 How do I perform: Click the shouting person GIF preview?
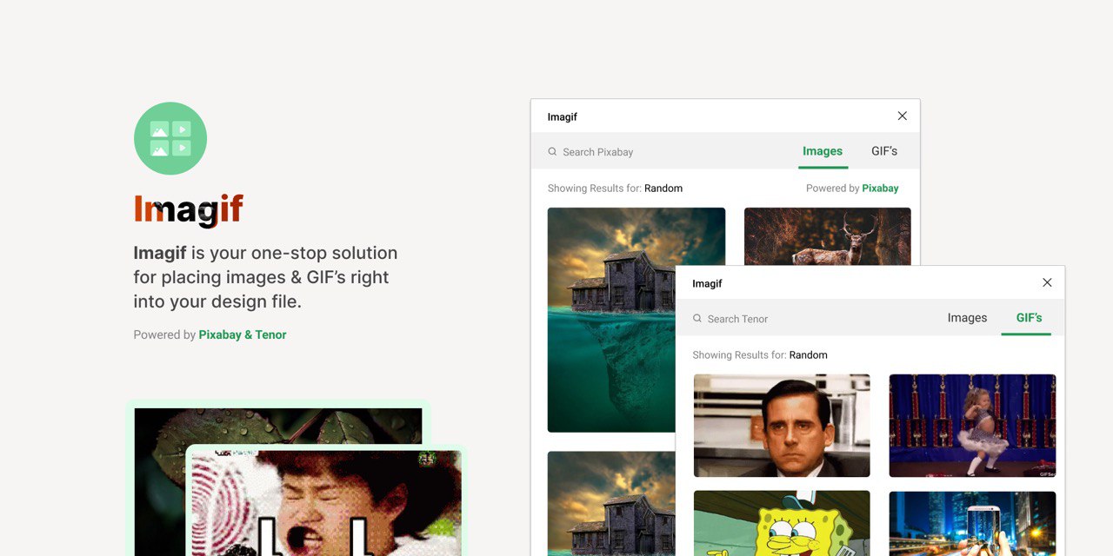(326, 502)
